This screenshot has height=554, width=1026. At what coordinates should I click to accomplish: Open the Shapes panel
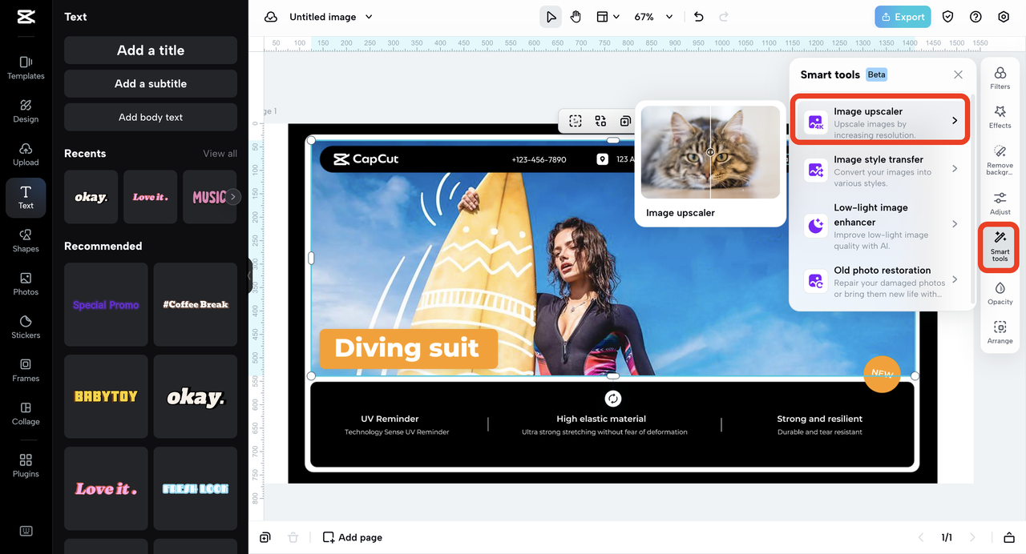click(26, 240)
